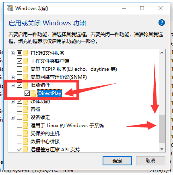Select the 容器 feature item label
Viewport: 173px width, 175px height.
tap(35, 109)
